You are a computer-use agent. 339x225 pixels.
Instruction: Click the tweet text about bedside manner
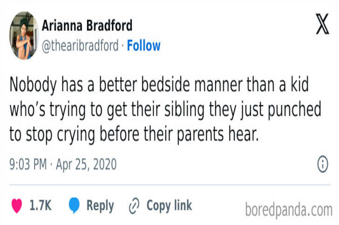click(165, 110)
